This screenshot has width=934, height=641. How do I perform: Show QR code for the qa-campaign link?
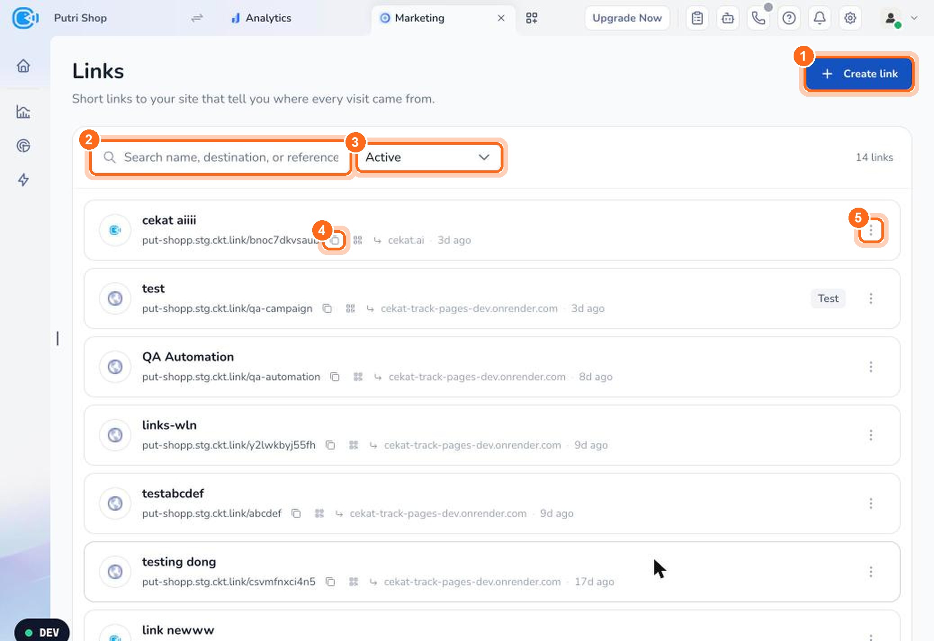point(350,308)
